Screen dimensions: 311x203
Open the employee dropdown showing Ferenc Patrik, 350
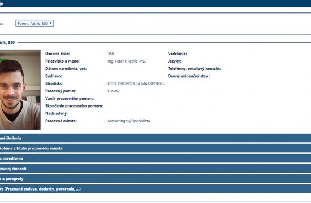34,23
